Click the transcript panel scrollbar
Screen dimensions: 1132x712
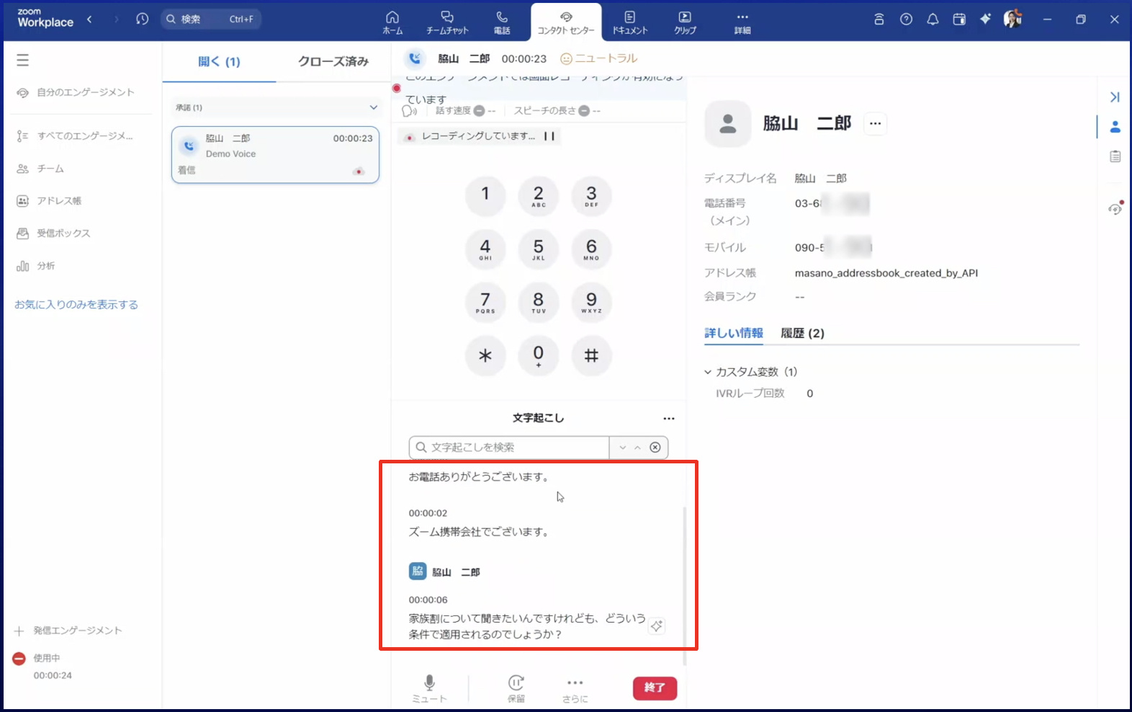point(684,586)
